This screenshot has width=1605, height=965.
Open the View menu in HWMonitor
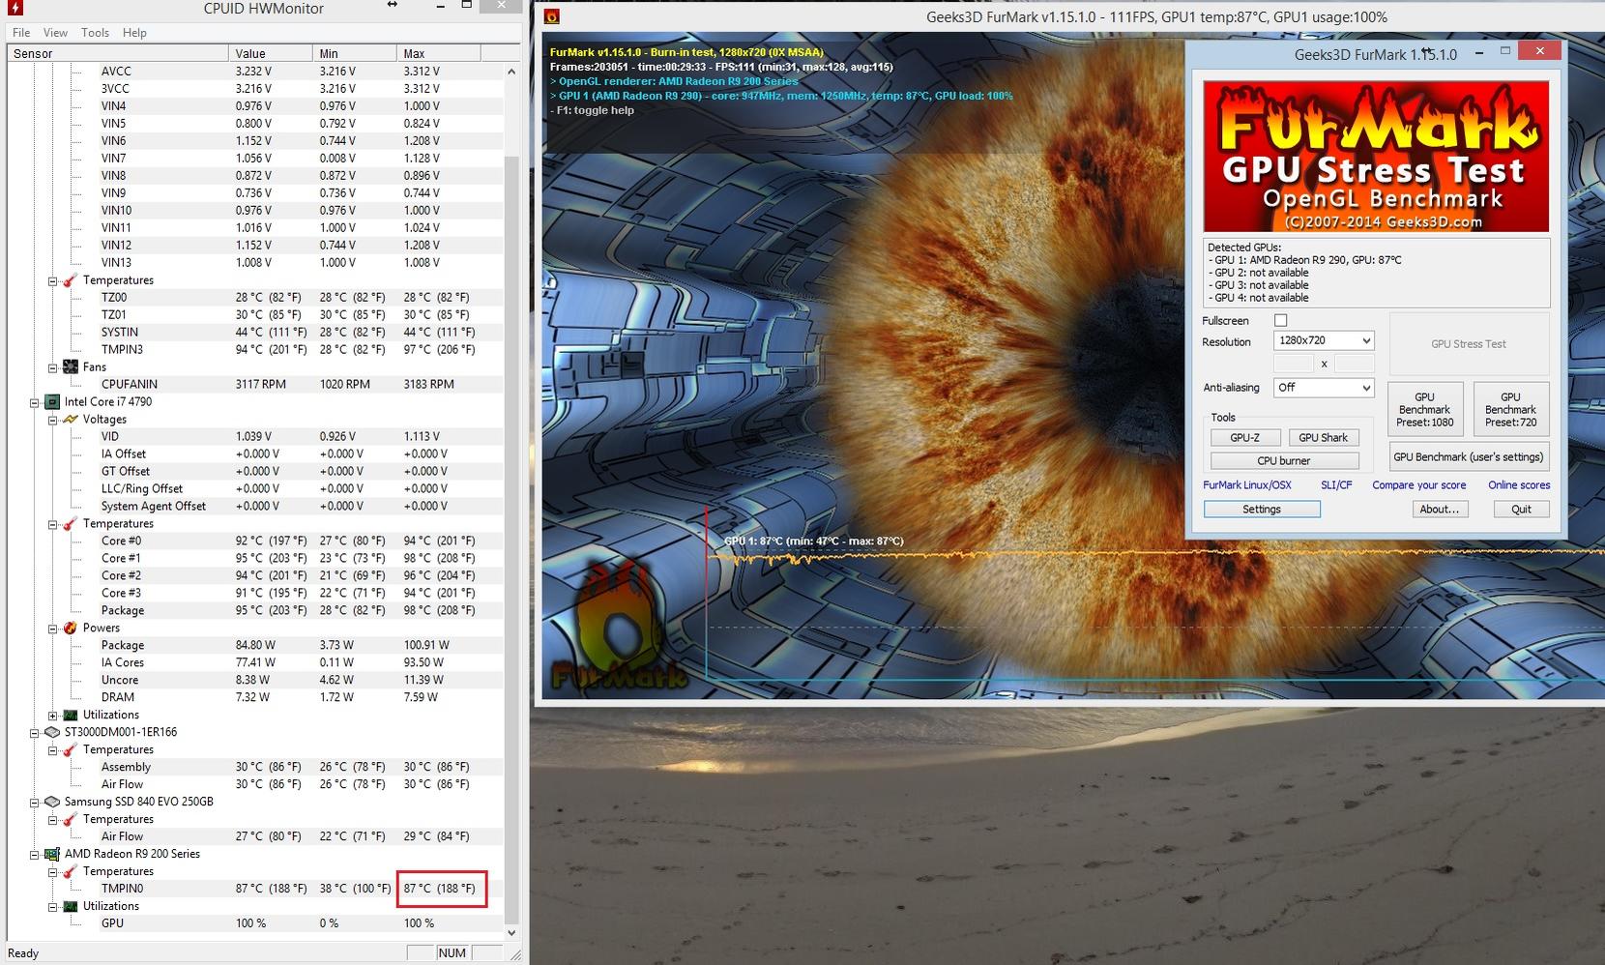55,33
